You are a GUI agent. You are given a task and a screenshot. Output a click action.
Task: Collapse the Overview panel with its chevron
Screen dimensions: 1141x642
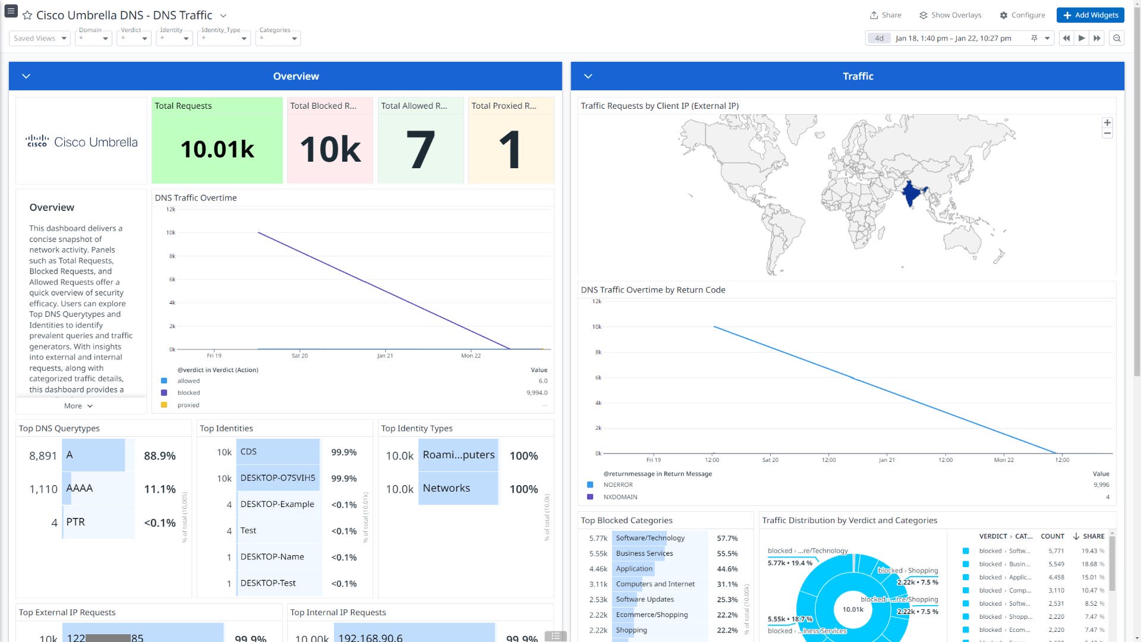(26, 76)
